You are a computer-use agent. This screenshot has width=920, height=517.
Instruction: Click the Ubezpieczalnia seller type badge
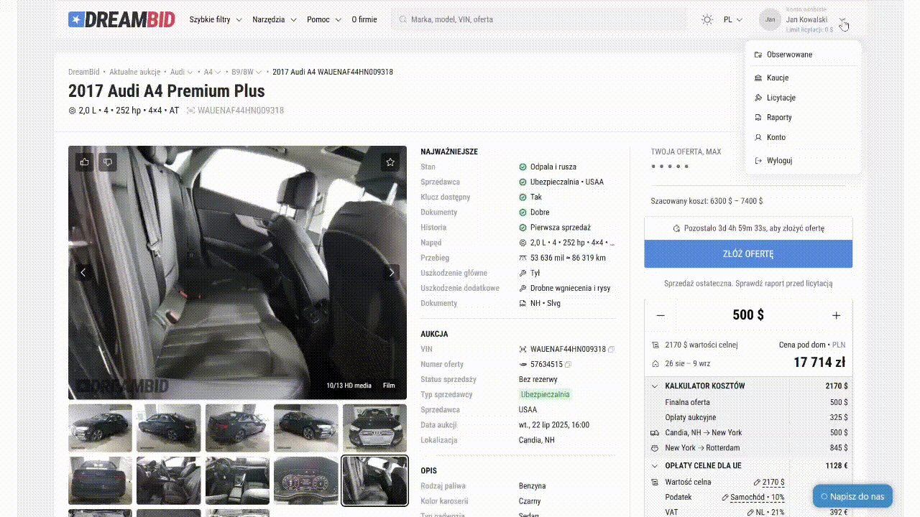(546, 395)
